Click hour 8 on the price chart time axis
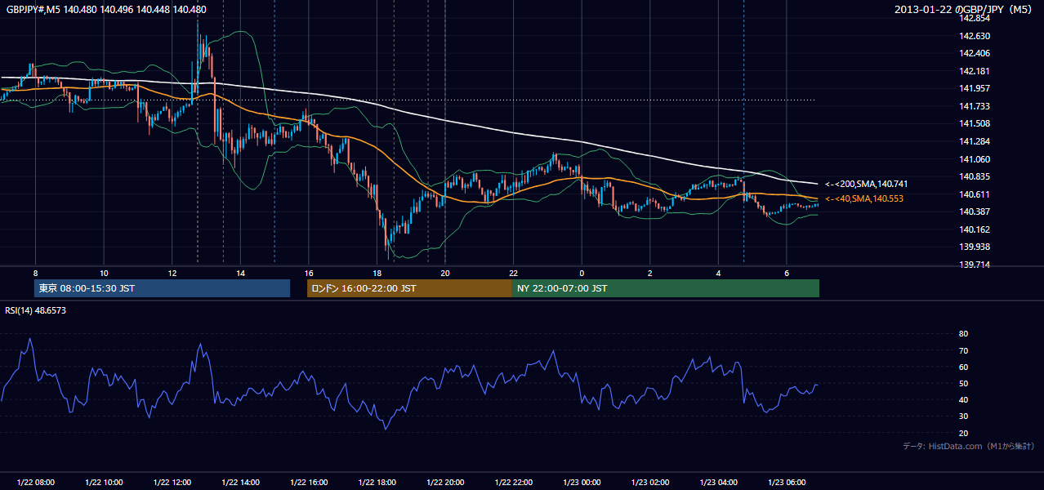 pyautogui.click(x=35, y=273)
